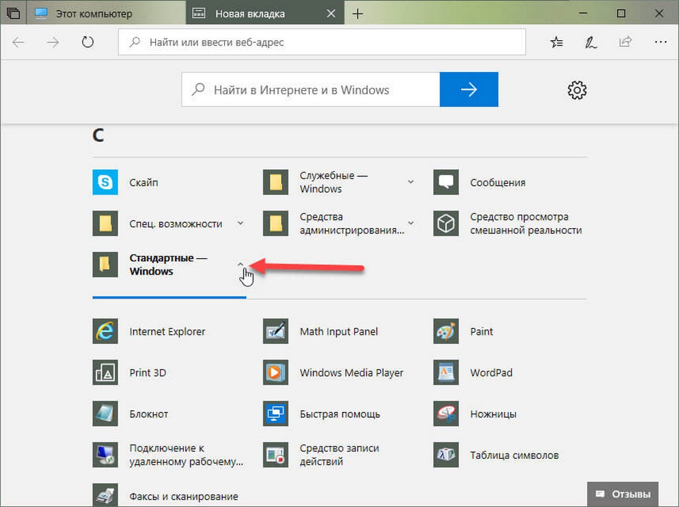Expand the Спец. возможности group chevron

coord(240,224)
